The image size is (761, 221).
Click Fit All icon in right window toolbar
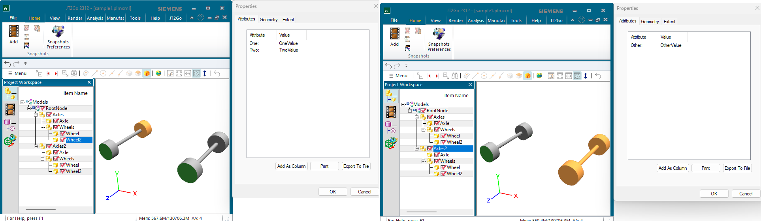click(x=560, y=76)
